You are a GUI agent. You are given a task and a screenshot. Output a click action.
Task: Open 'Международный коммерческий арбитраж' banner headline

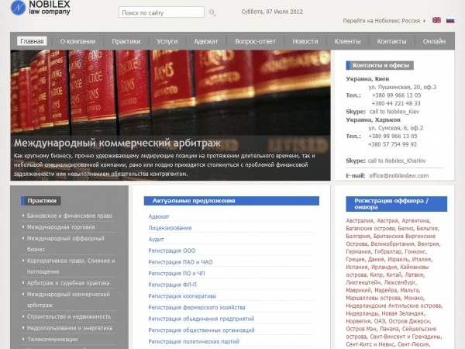(x=118, y=143)
